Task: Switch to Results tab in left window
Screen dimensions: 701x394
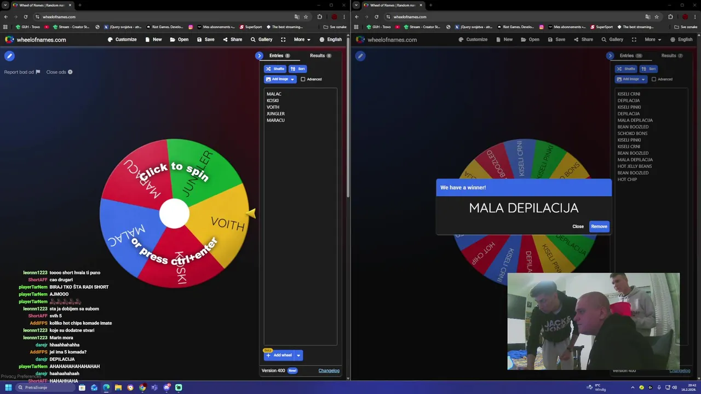Action: pos(320,56)
